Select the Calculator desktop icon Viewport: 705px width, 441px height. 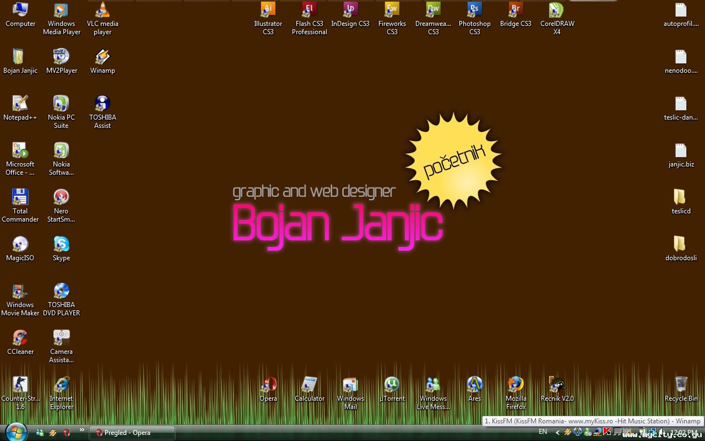(310, 389)
